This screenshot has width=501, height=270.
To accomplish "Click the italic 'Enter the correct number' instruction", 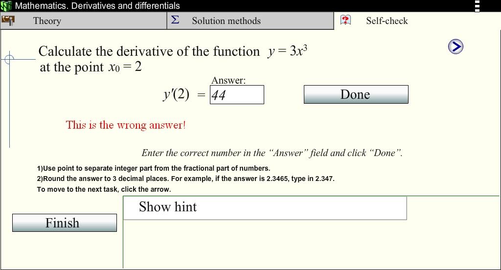I will [272, 153].
